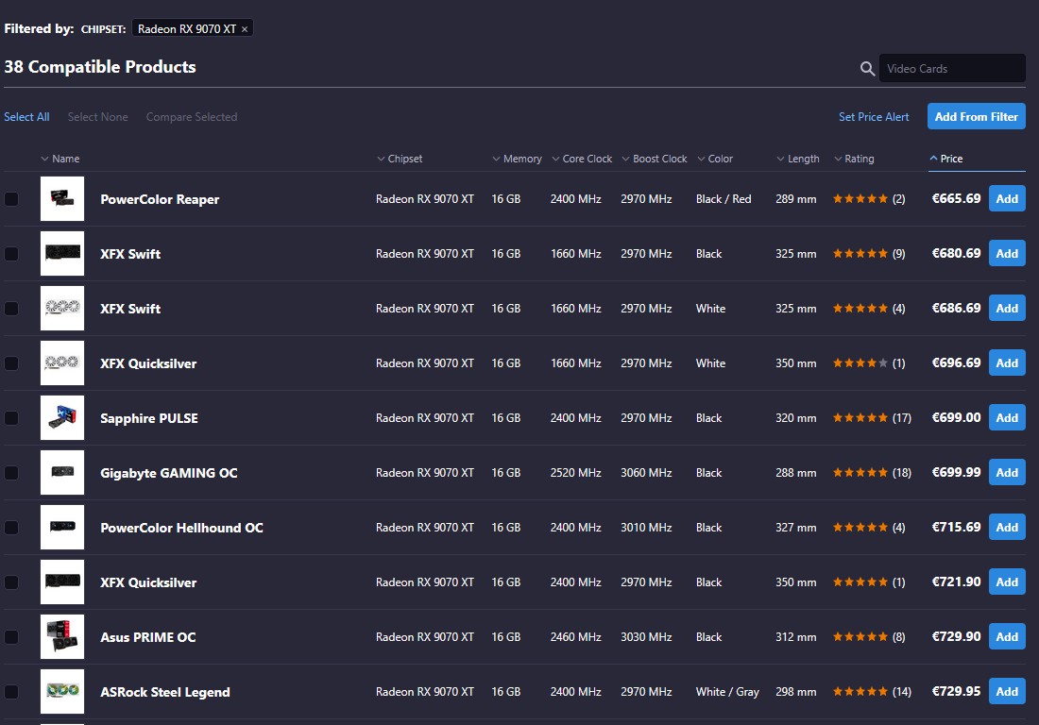Open the PowerColor Hellhound OC product name
The height and width of the screenshot is (725, 1039).
click(x=181, y=528)
